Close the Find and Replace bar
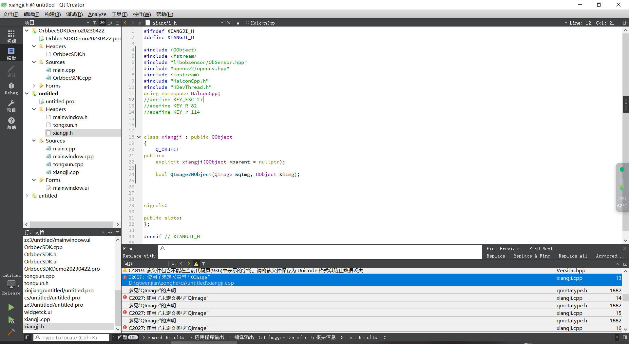Screen dimensions: 629x344 625,249
